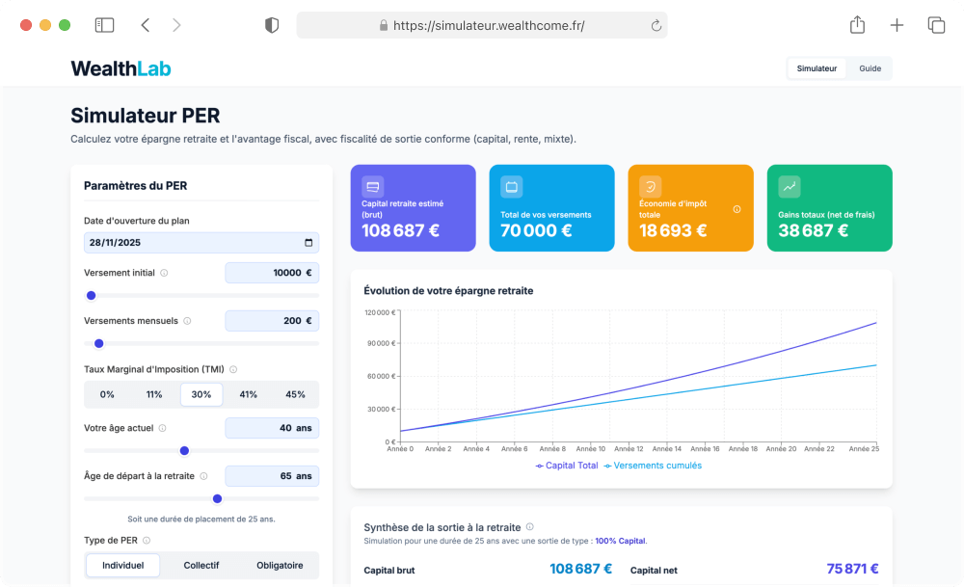Click the piggy bank icon on the purple card
964x587 pixels.
[373, 187]
